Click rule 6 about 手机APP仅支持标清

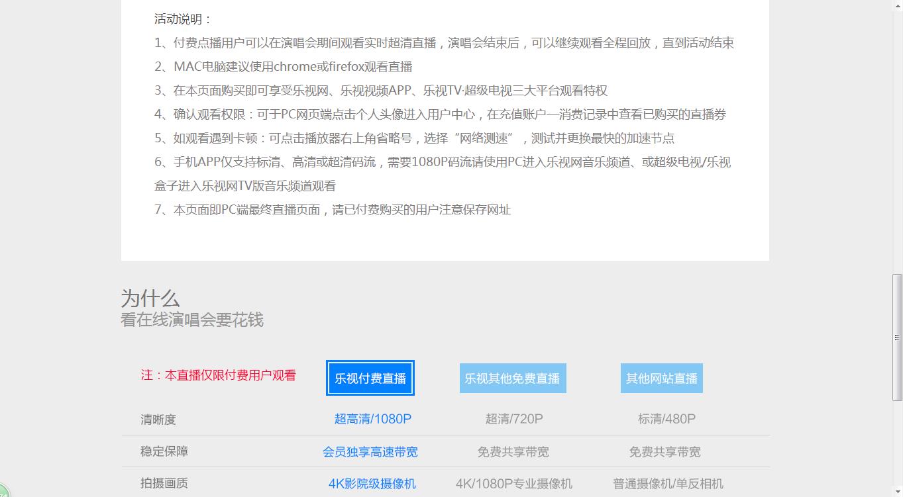[443, 162]
